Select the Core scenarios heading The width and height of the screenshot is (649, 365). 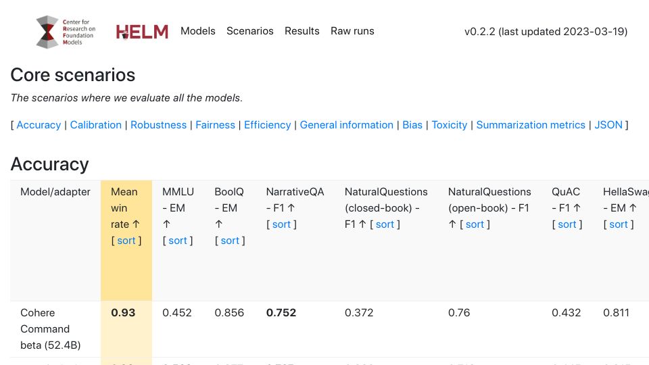pyautogui.click(x=73, y=75)
